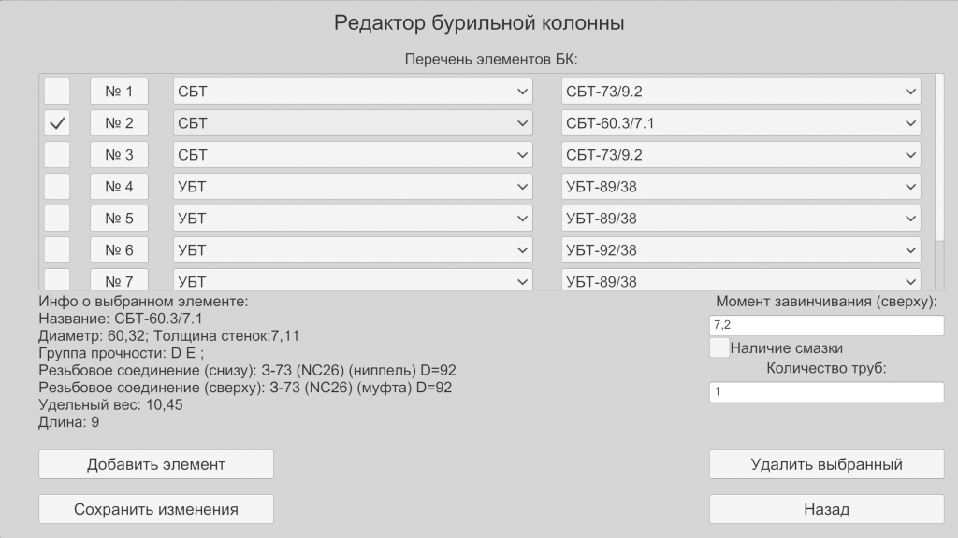Viewport: 958px width, 538px height.
Task: Go back with the Назад button
Action: (826, 509)
